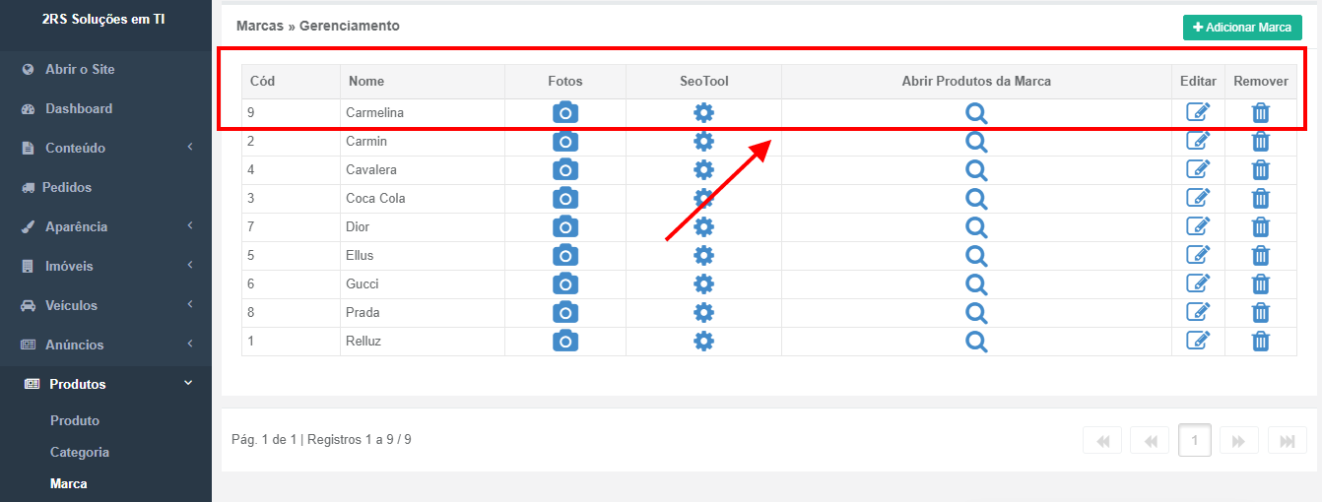Collapse the Produtos menu
1322x502 pixels.
pyautogui.click(x=105, y=384)
